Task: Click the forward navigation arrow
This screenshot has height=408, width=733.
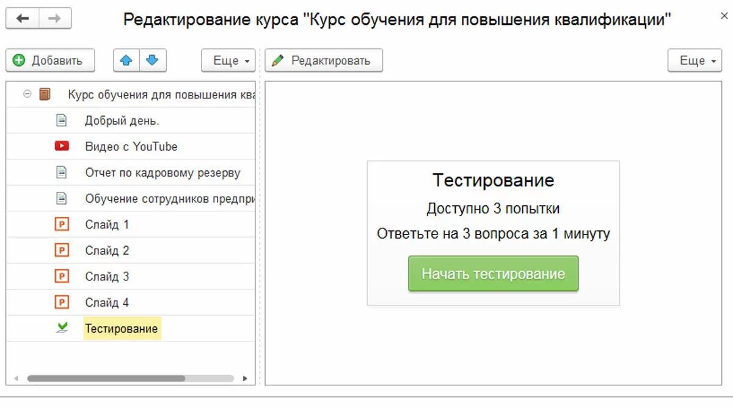Action: (x=55, y=18)
